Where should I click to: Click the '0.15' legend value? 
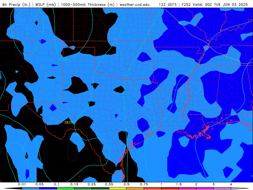(x=74, y=184)
